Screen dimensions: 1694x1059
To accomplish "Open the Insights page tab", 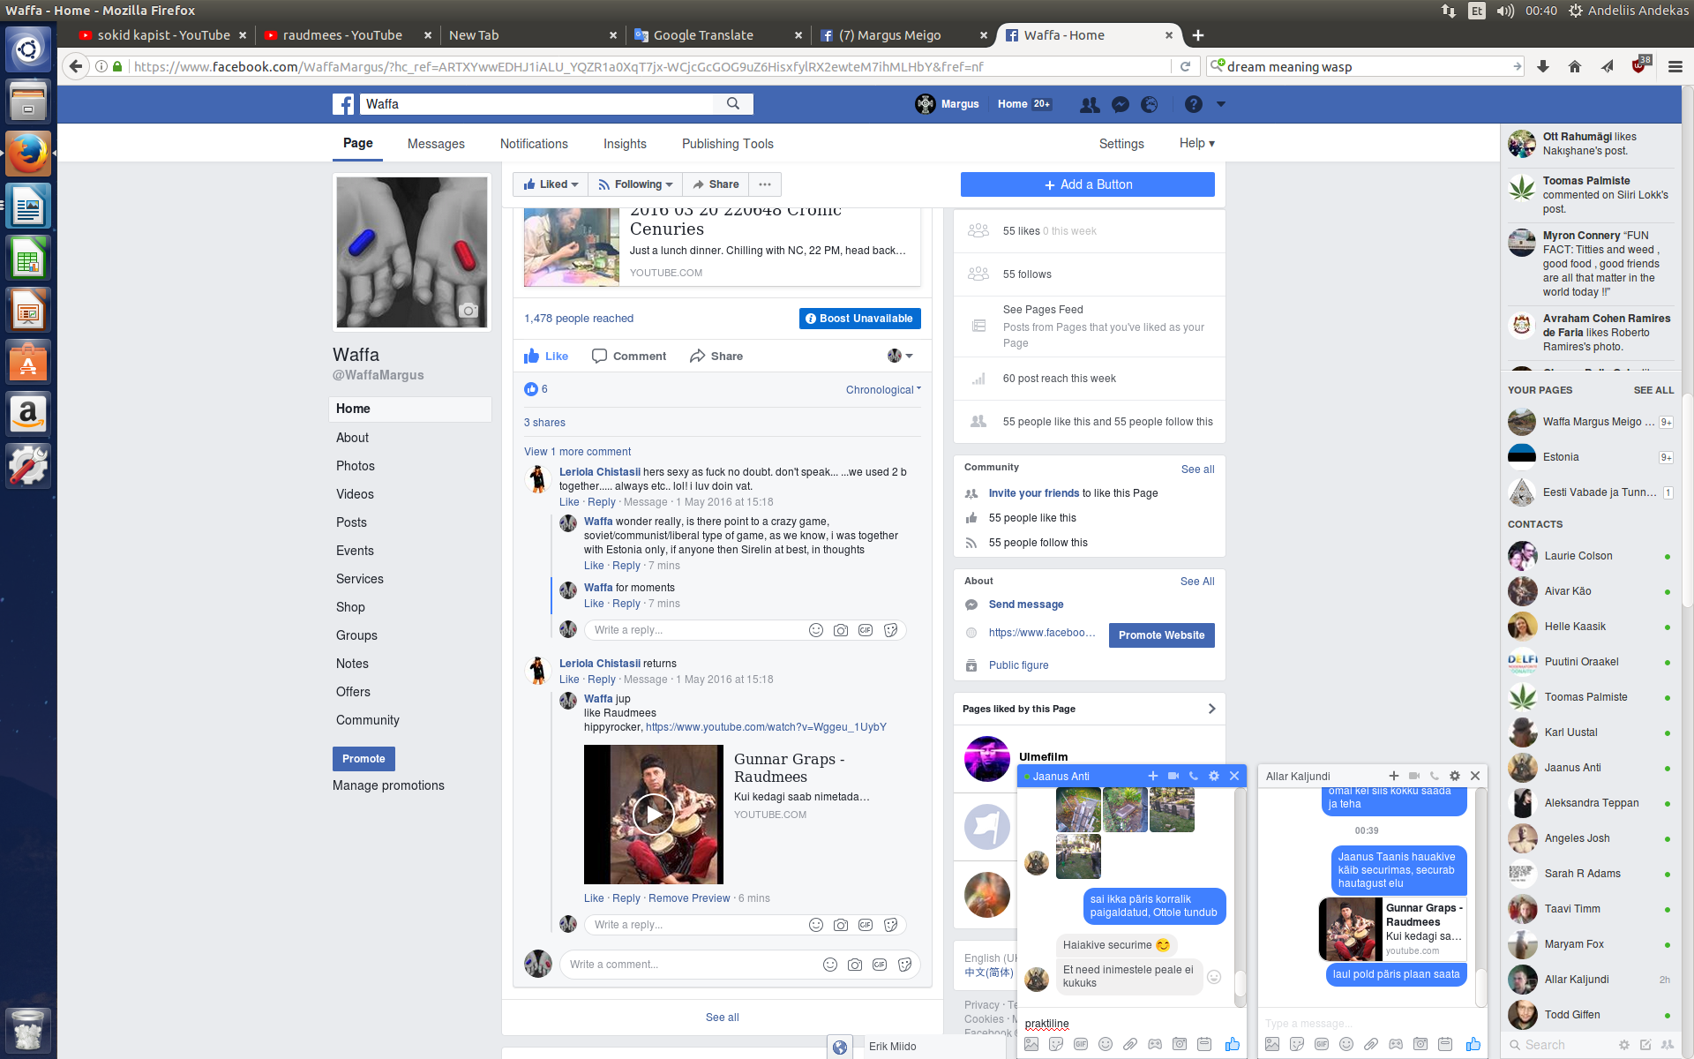I will (x=625, y=144).
